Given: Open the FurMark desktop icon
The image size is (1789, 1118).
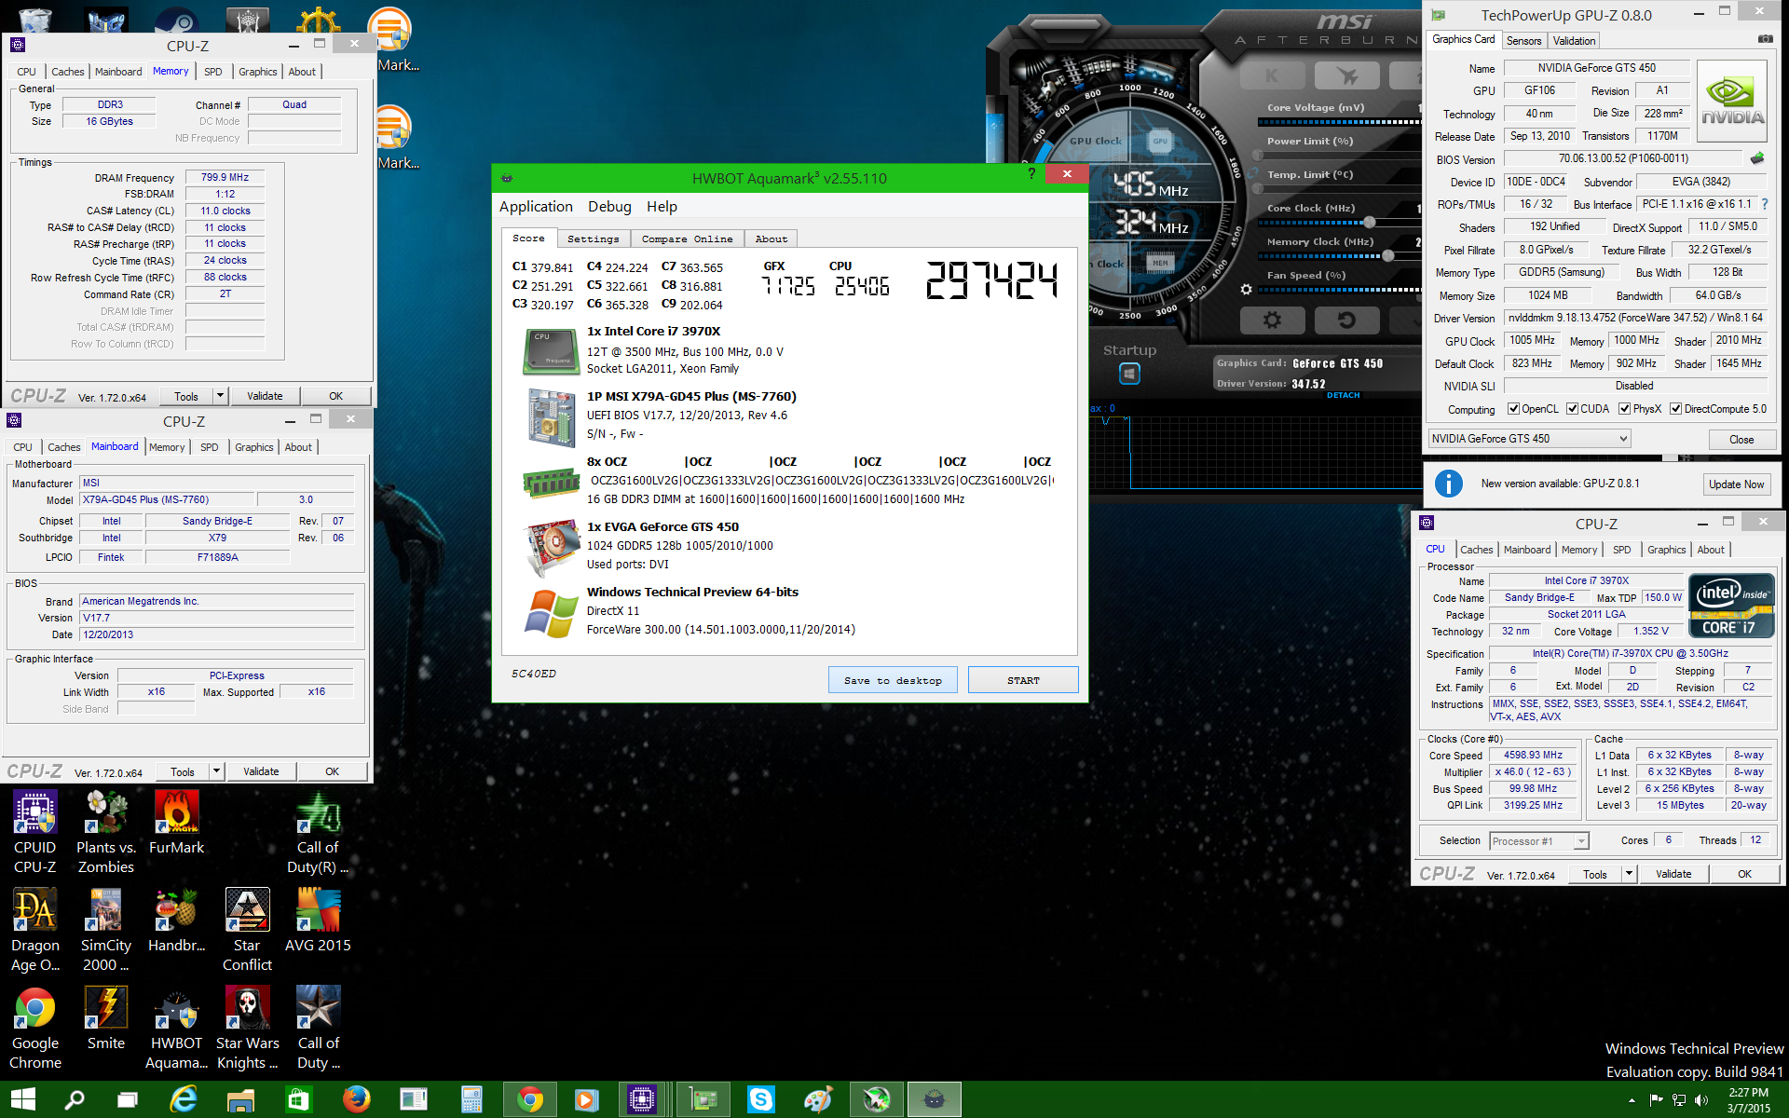Looking at the screenshot, I should pos(177,823).
